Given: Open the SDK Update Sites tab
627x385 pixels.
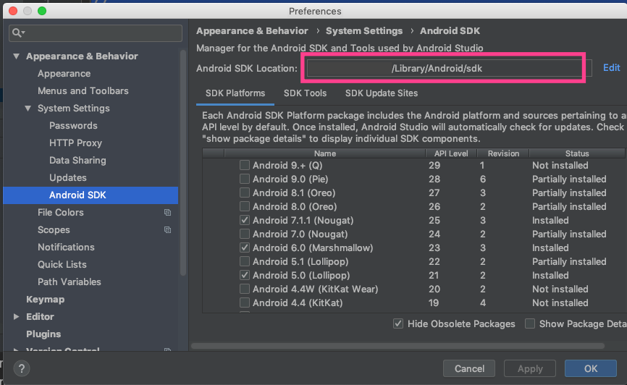Looking at the screenshot, I should pyautogui.click(x=382, y=93).
